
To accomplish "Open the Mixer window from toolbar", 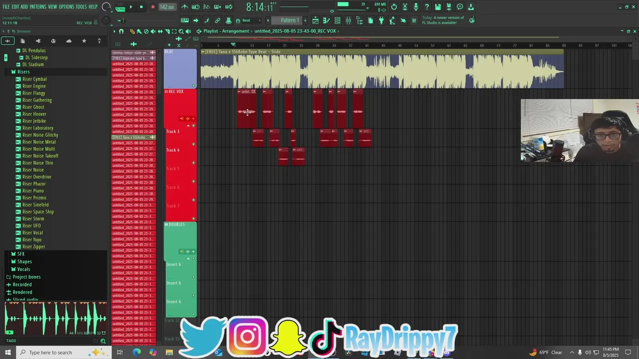I will click(x=348, y=20).
